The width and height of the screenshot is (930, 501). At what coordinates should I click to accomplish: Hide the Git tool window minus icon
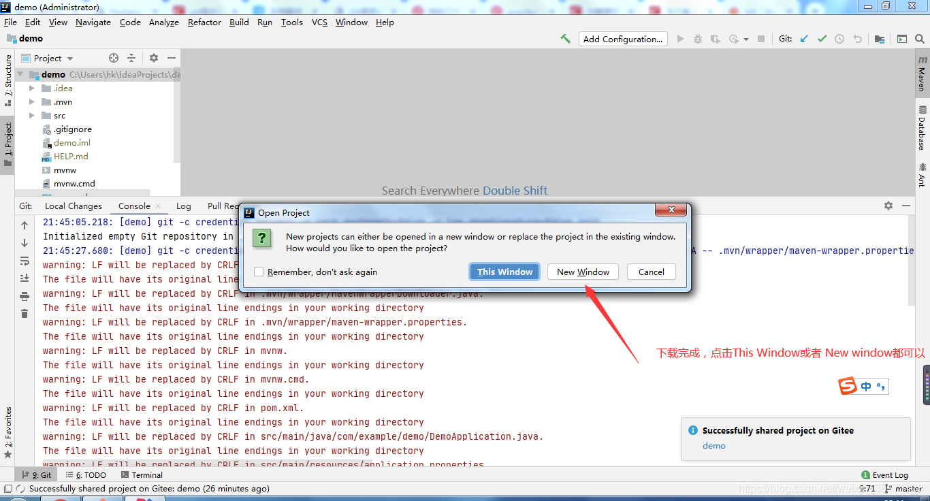click(x=906, y=206)
